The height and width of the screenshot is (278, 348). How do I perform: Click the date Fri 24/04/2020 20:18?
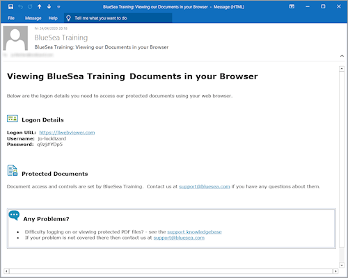pos(51,28)
